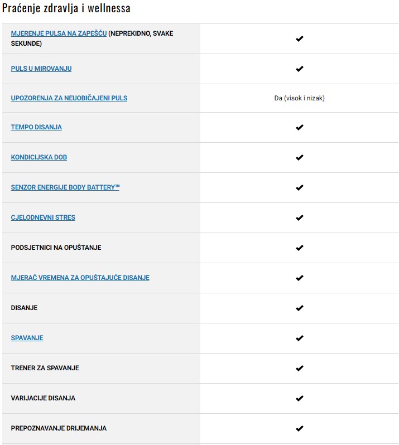The height and width of the screenshot is (445, 399).
Task: Click the Trener za spavanje label
Action: tap(45, 368)
